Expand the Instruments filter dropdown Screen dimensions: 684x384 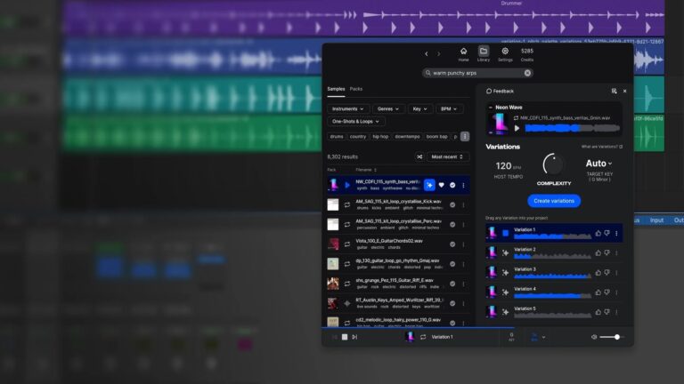pos(347,108)
